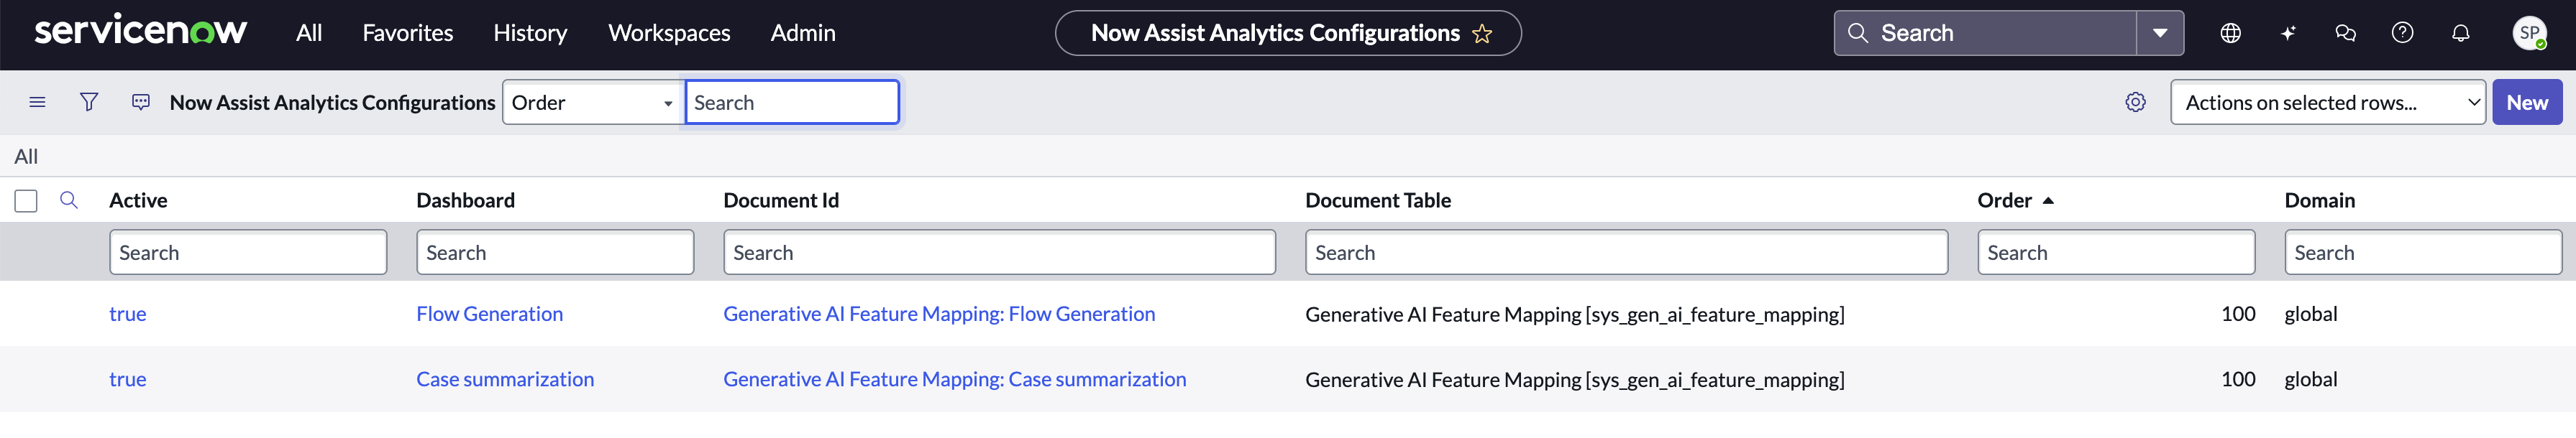Screen dimensions: 2576x438
Task: Open the activity stream icon
Action: coord(141,102)
